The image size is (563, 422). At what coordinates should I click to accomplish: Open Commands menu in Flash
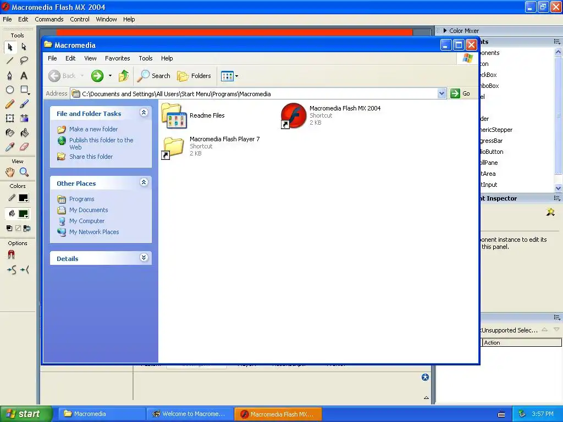click(x=49, y=19)
